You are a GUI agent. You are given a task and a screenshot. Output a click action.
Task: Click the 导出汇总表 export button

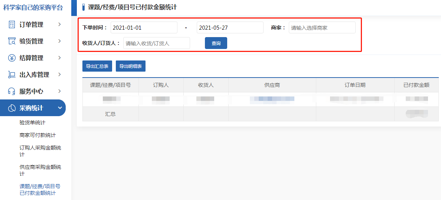pyautogui.click(x=97, y=66)
